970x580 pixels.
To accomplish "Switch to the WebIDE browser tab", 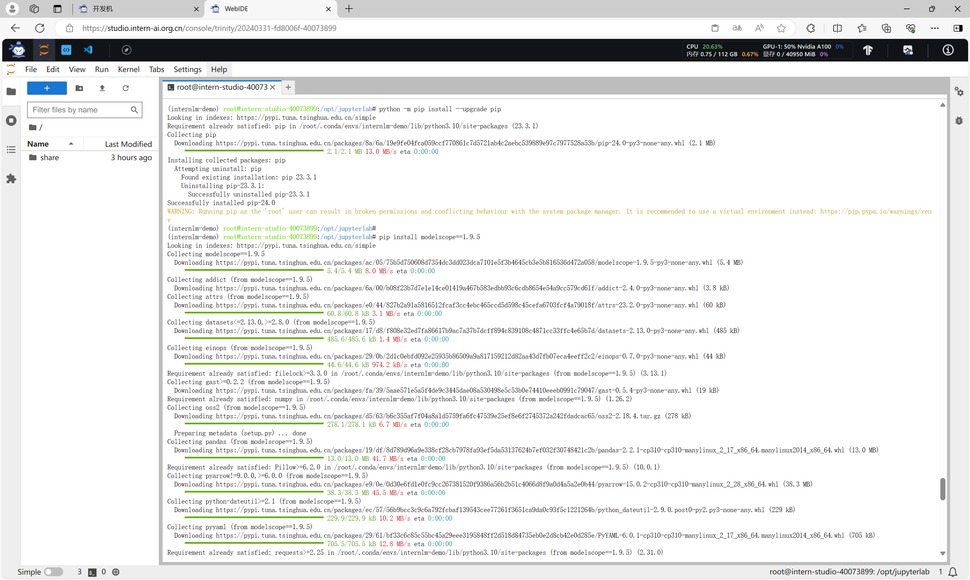I will click(271, 9).
